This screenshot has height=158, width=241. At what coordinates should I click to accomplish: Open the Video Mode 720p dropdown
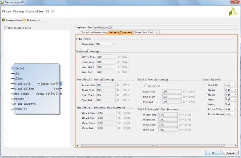pyautogui.click(x=104, y=44)
